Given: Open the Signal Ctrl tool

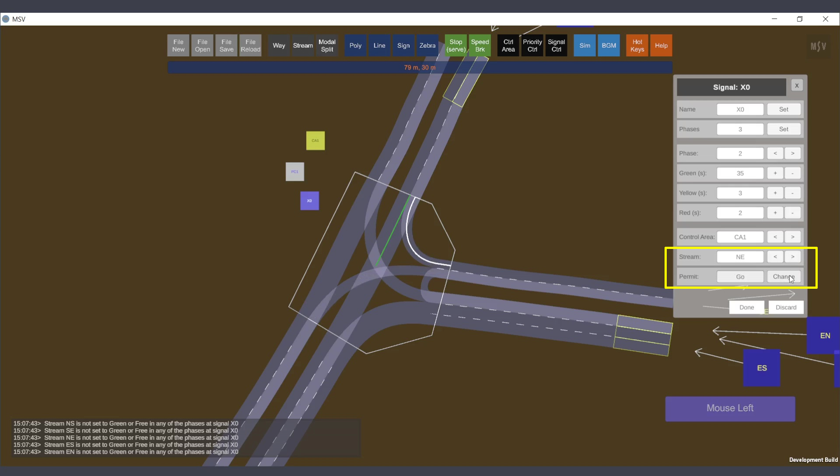Looking at the screenshot, I should (556, 45).
